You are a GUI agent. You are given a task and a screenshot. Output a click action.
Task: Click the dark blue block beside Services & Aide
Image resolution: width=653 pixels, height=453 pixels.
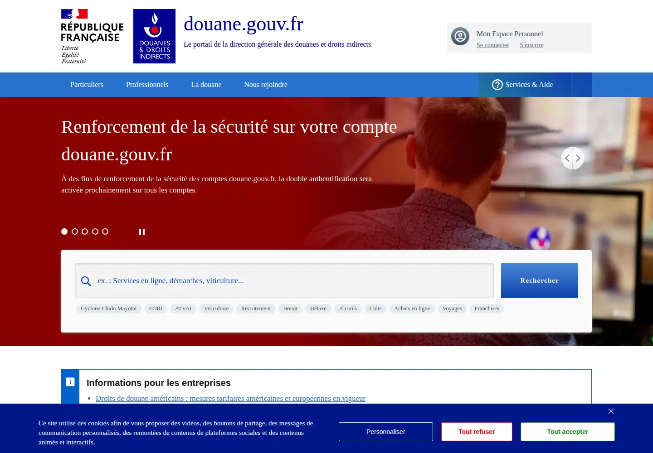click(x=581, y=85)
